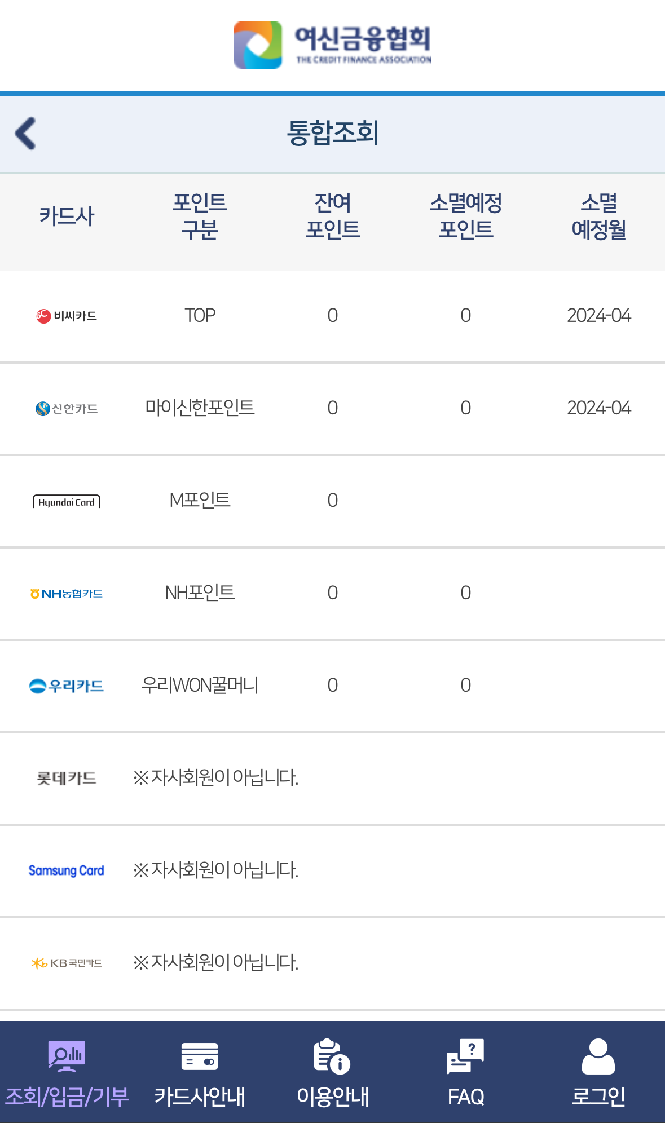Select the 마이신한포인트 cell

200,408
